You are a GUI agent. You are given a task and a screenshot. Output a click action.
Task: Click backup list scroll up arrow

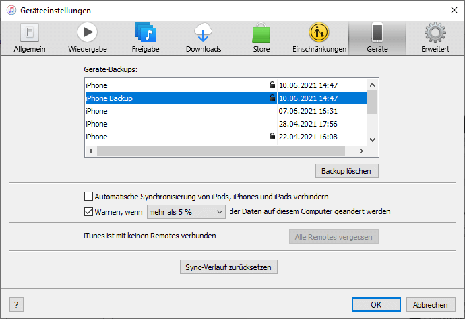(x=373, y=85)
